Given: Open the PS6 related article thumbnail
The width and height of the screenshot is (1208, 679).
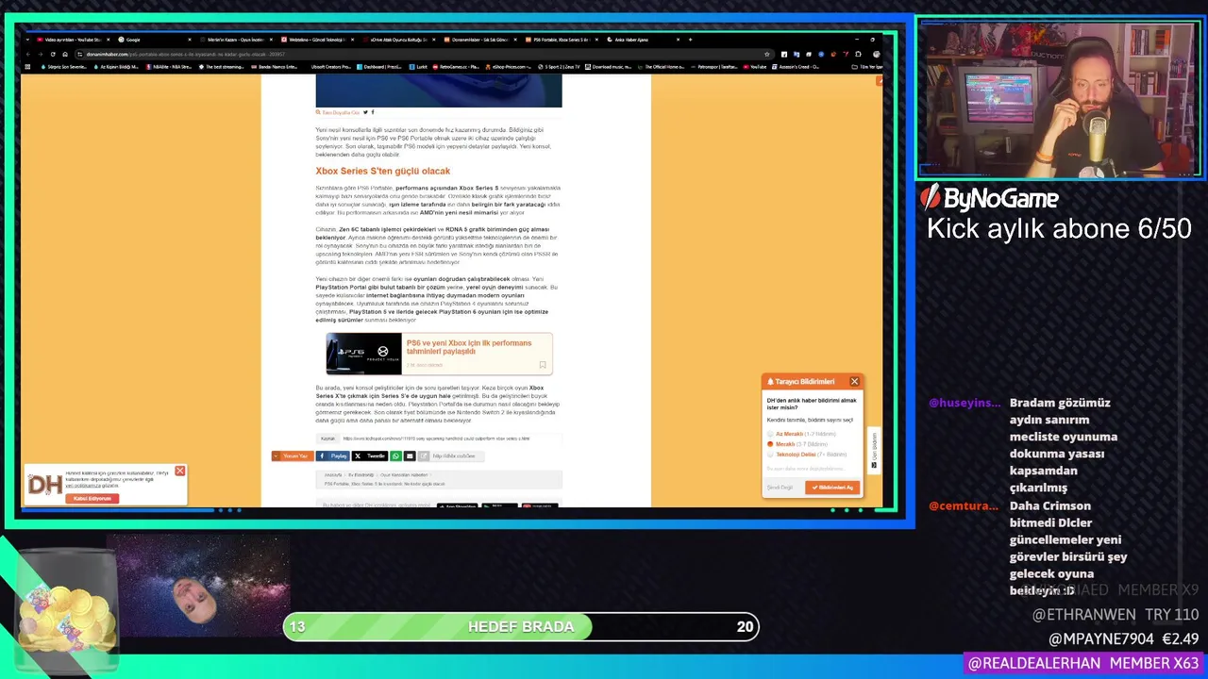Looking at the screenshot, I should (x=363, y=354).
